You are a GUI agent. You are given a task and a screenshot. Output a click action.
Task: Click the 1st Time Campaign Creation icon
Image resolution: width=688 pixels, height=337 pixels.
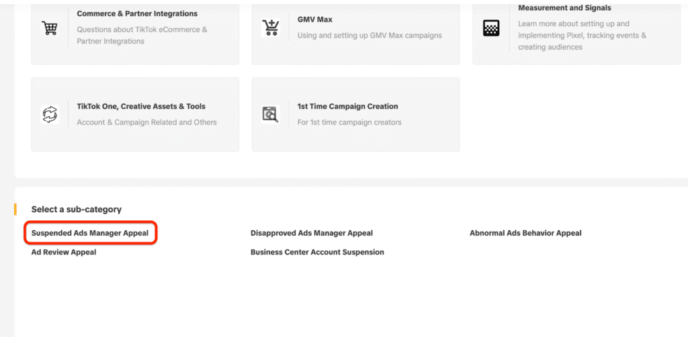point(270,114)
